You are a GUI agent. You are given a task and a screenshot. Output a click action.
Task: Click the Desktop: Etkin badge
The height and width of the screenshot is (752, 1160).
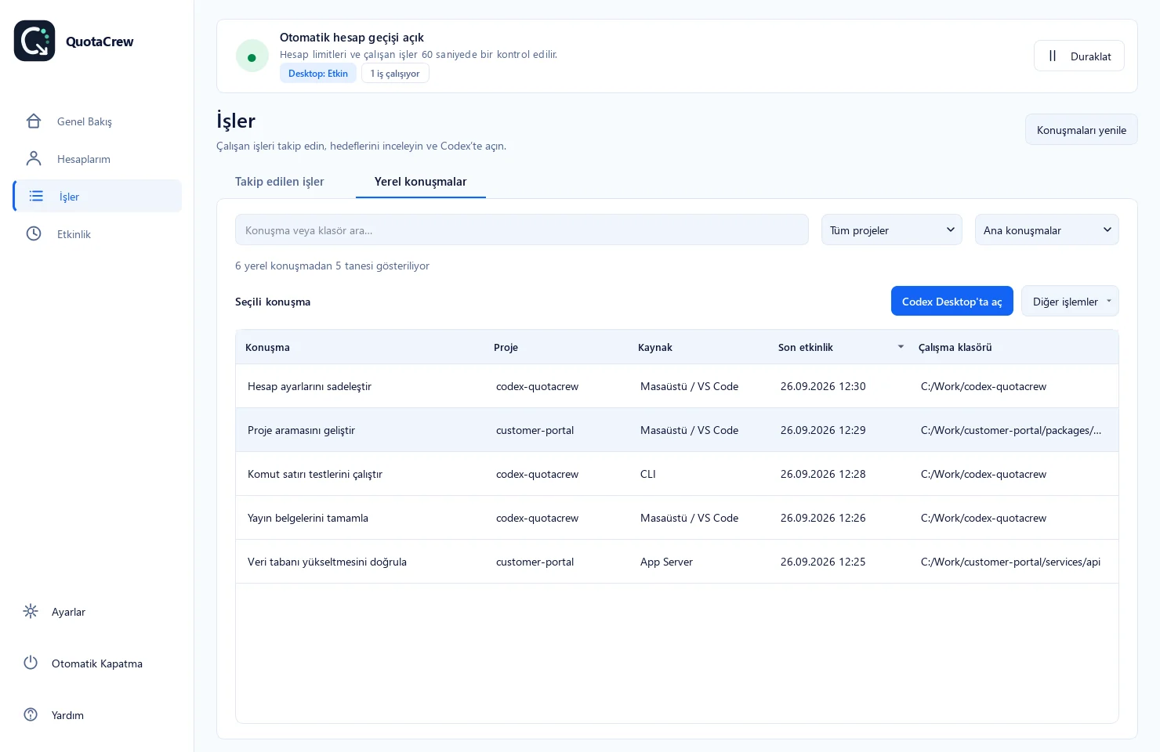(x=318, y=74)
